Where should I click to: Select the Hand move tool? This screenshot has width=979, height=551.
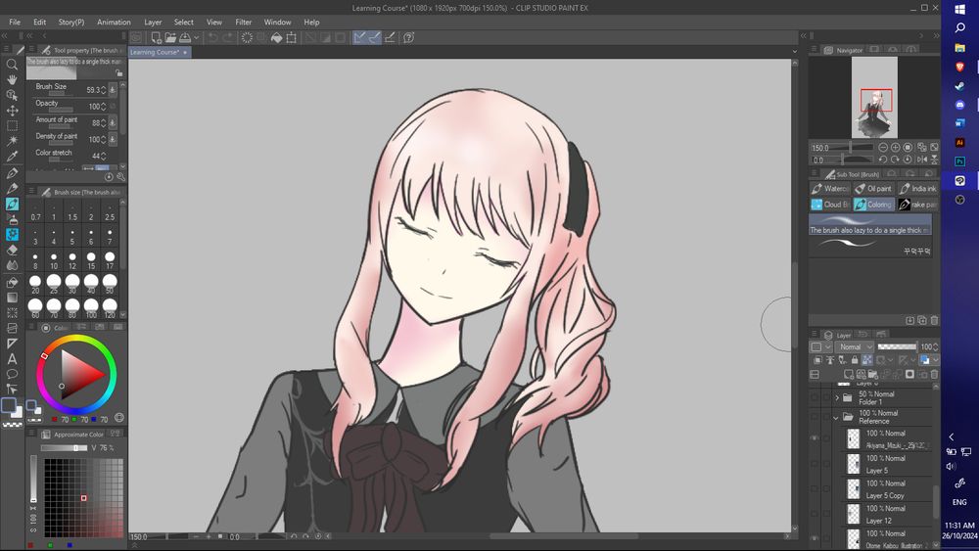pos(12,80)
